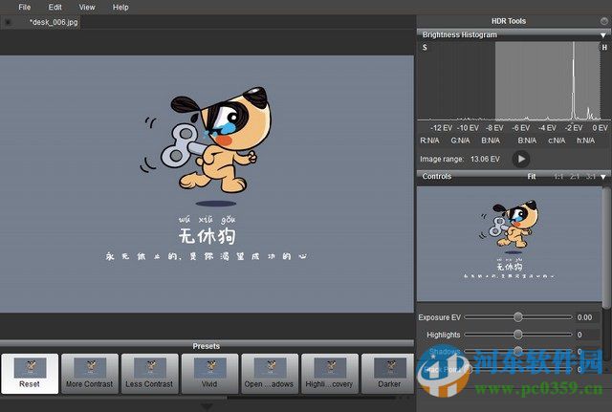Apply the Darker preset
This screenshot has width=612, height=412.
tap(387, 374)
